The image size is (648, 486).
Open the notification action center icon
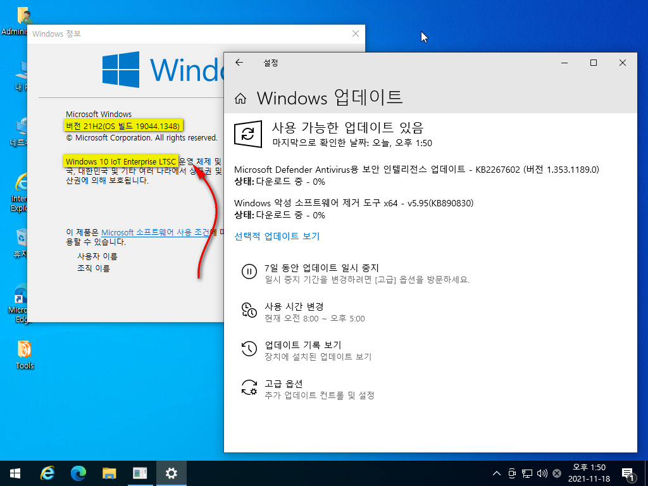coord(628,474)
